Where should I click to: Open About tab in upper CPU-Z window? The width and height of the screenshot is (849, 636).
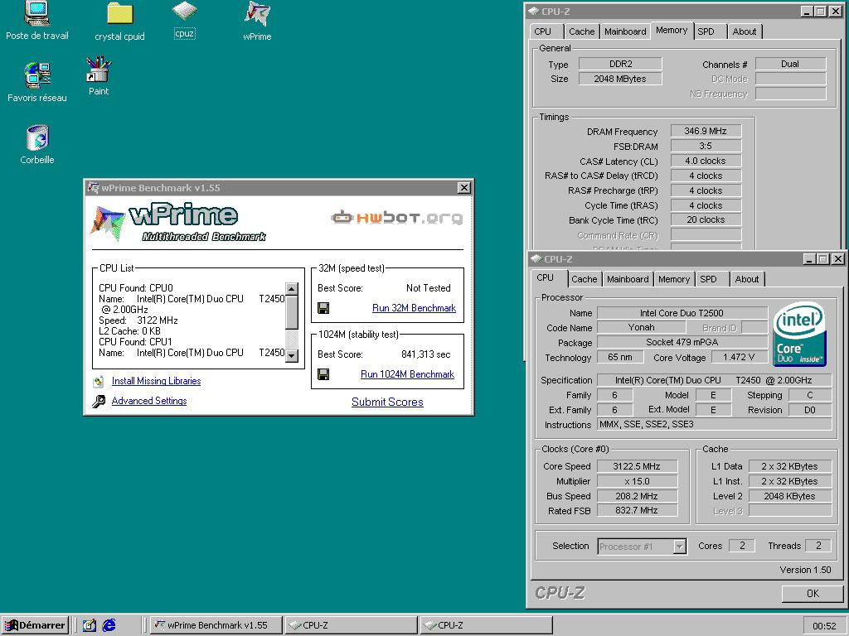(745, 31)
